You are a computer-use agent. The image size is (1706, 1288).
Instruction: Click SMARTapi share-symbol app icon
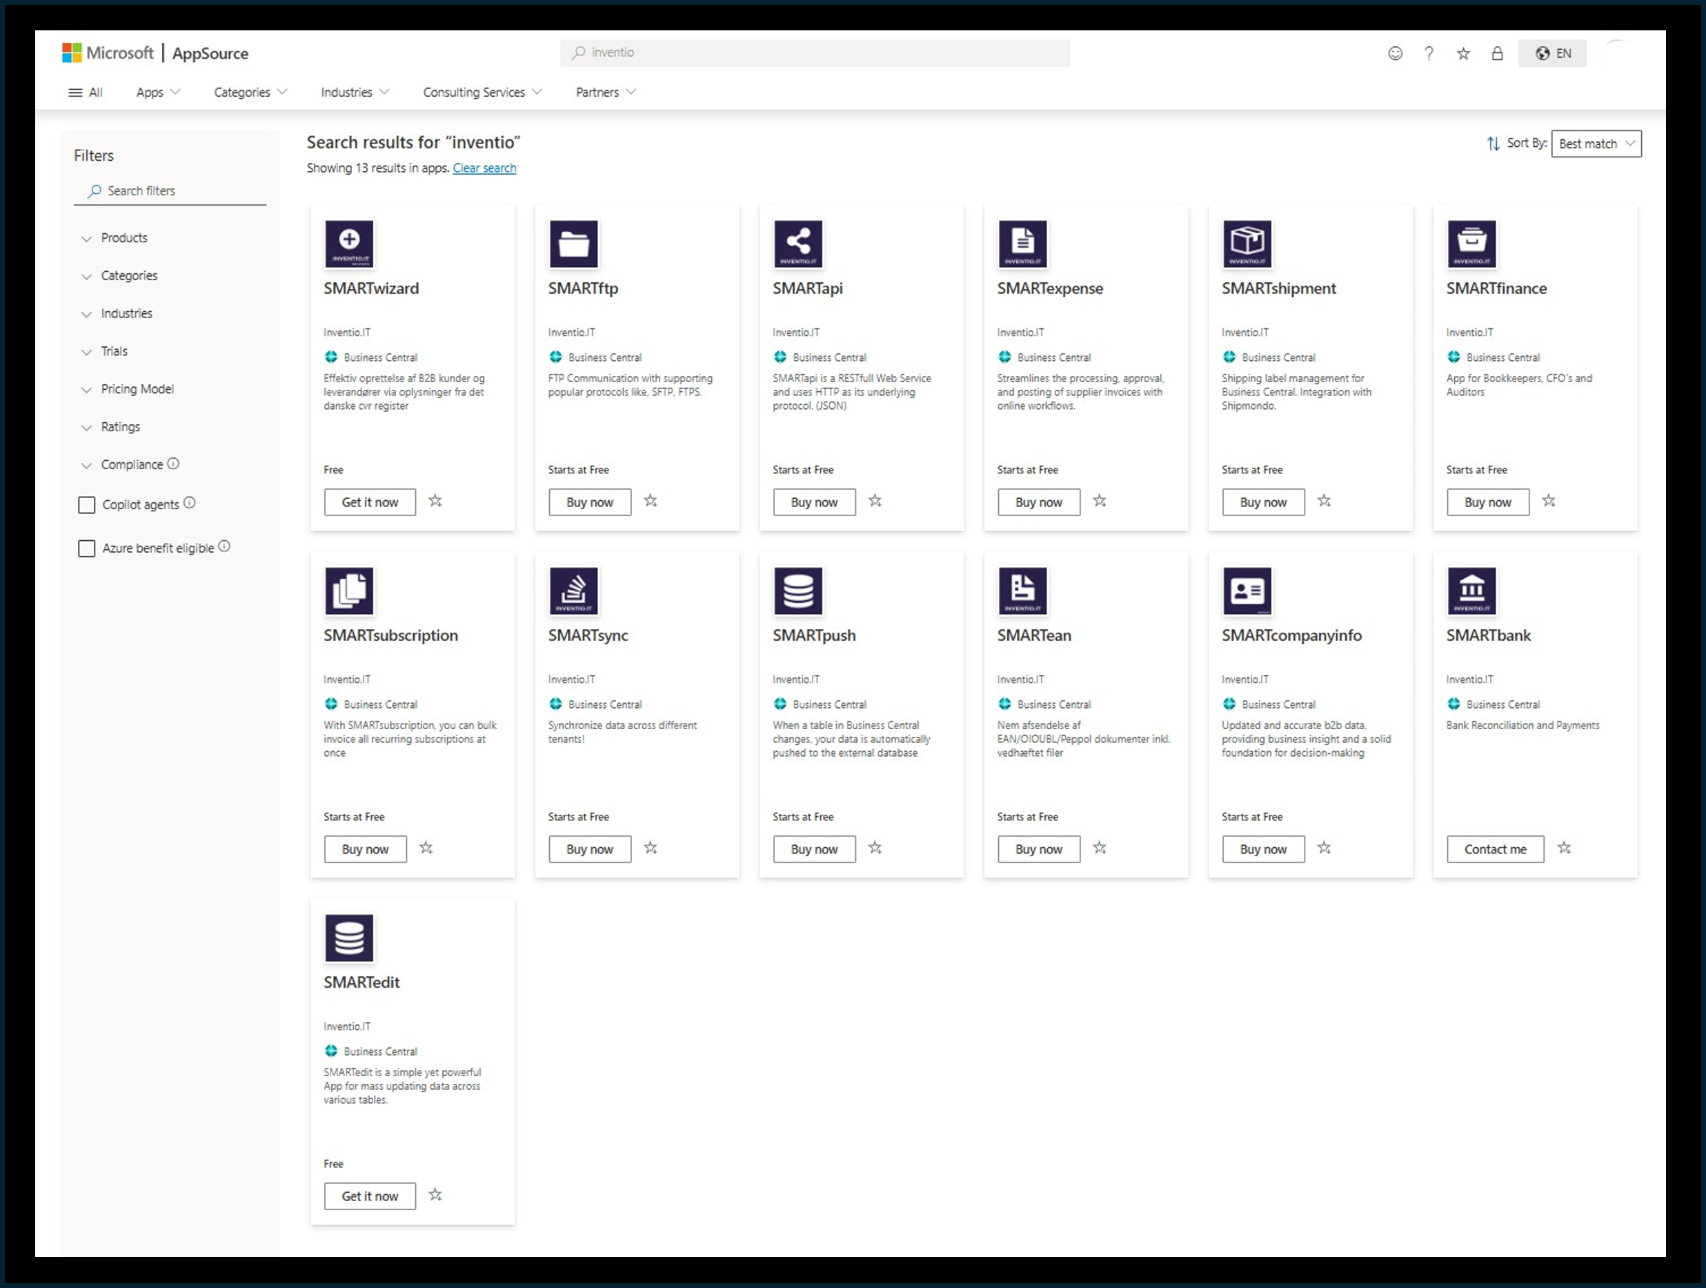point(798,244)
